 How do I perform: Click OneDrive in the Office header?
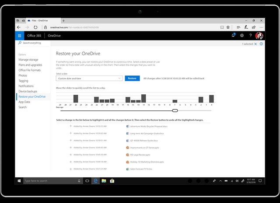[54, 36]
